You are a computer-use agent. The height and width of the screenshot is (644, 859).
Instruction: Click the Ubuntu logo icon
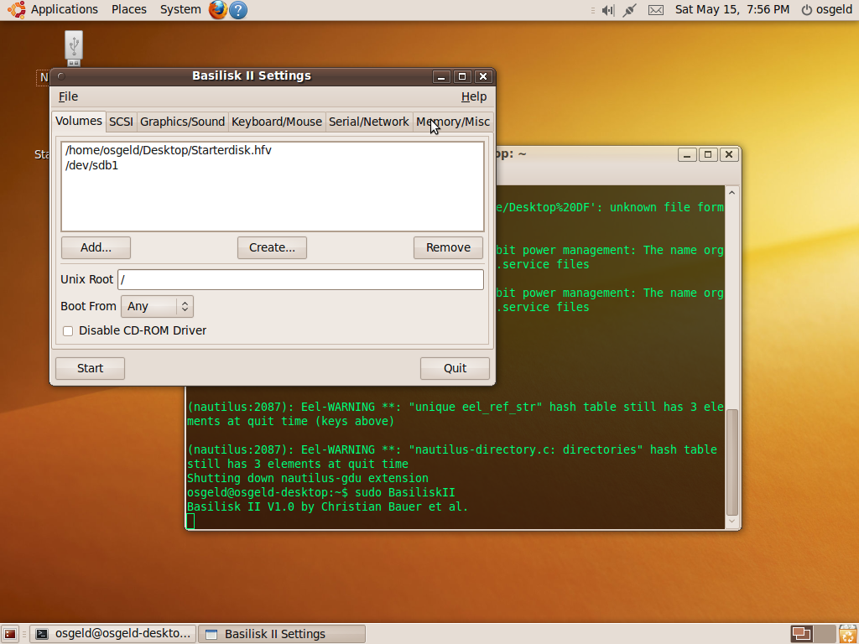(x=17, y=9)
